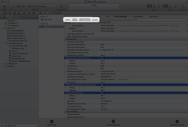Image resolution: width=188 pixels, height=127 pixels.
Task: Show All build settings
Action: (x=75, y=20)
